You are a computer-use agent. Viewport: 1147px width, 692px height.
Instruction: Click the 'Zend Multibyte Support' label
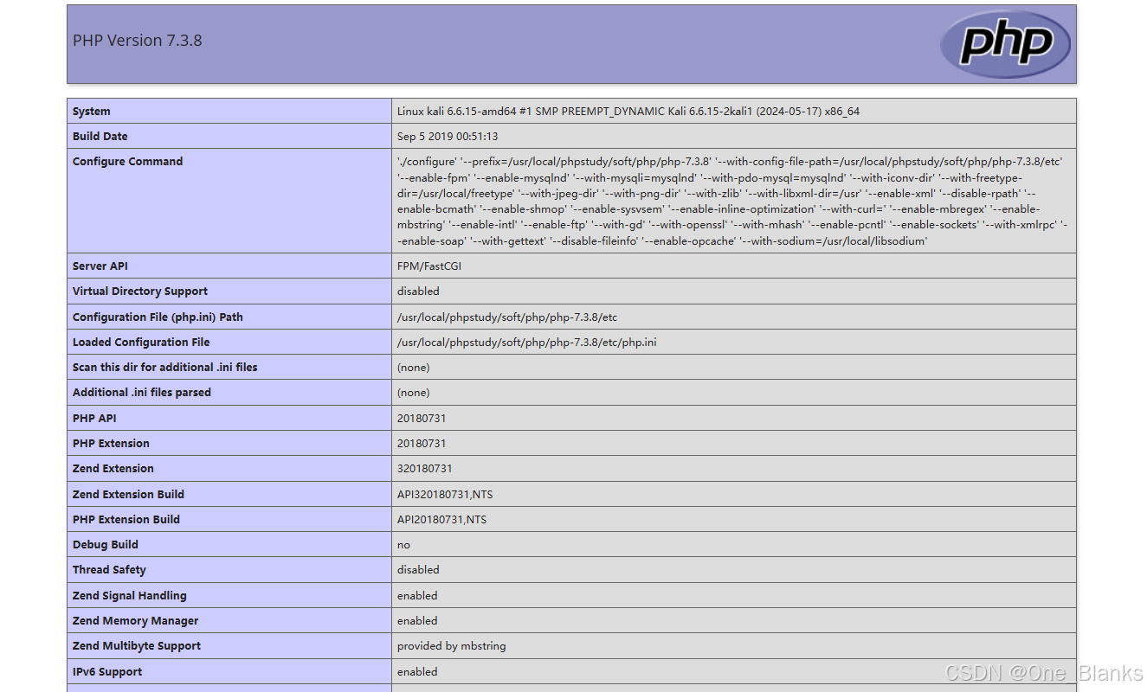click(137, 646)
